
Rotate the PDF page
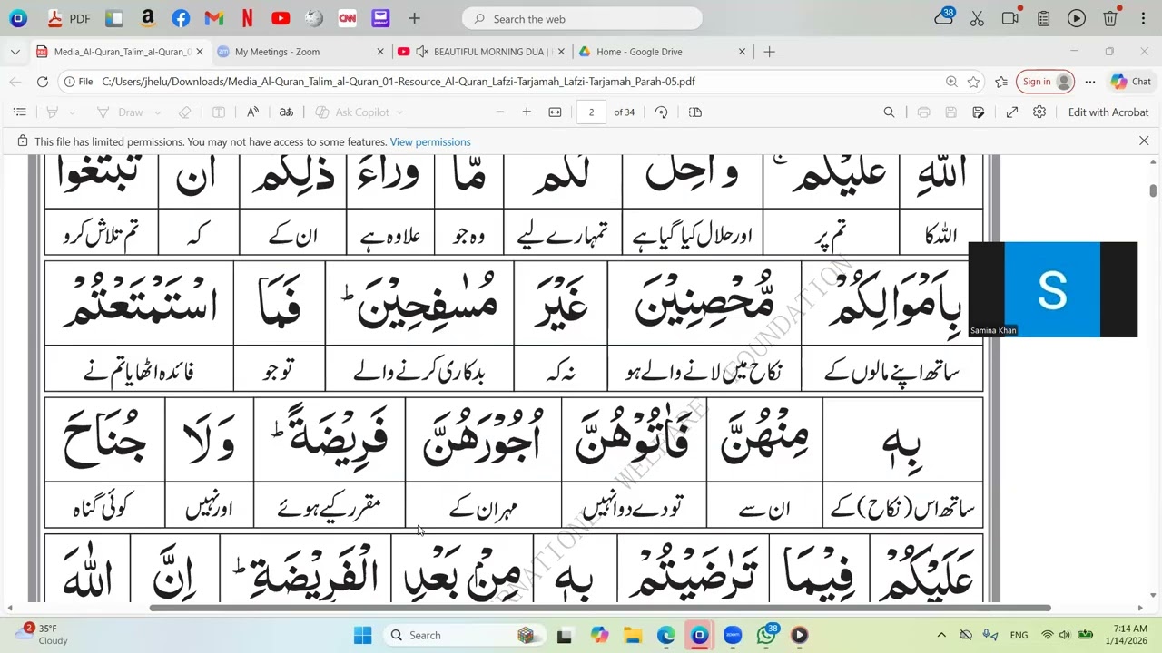point(661,112)
